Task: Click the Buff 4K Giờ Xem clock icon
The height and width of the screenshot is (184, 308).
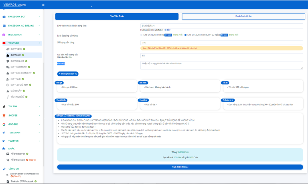Action: tap(8, 85)
